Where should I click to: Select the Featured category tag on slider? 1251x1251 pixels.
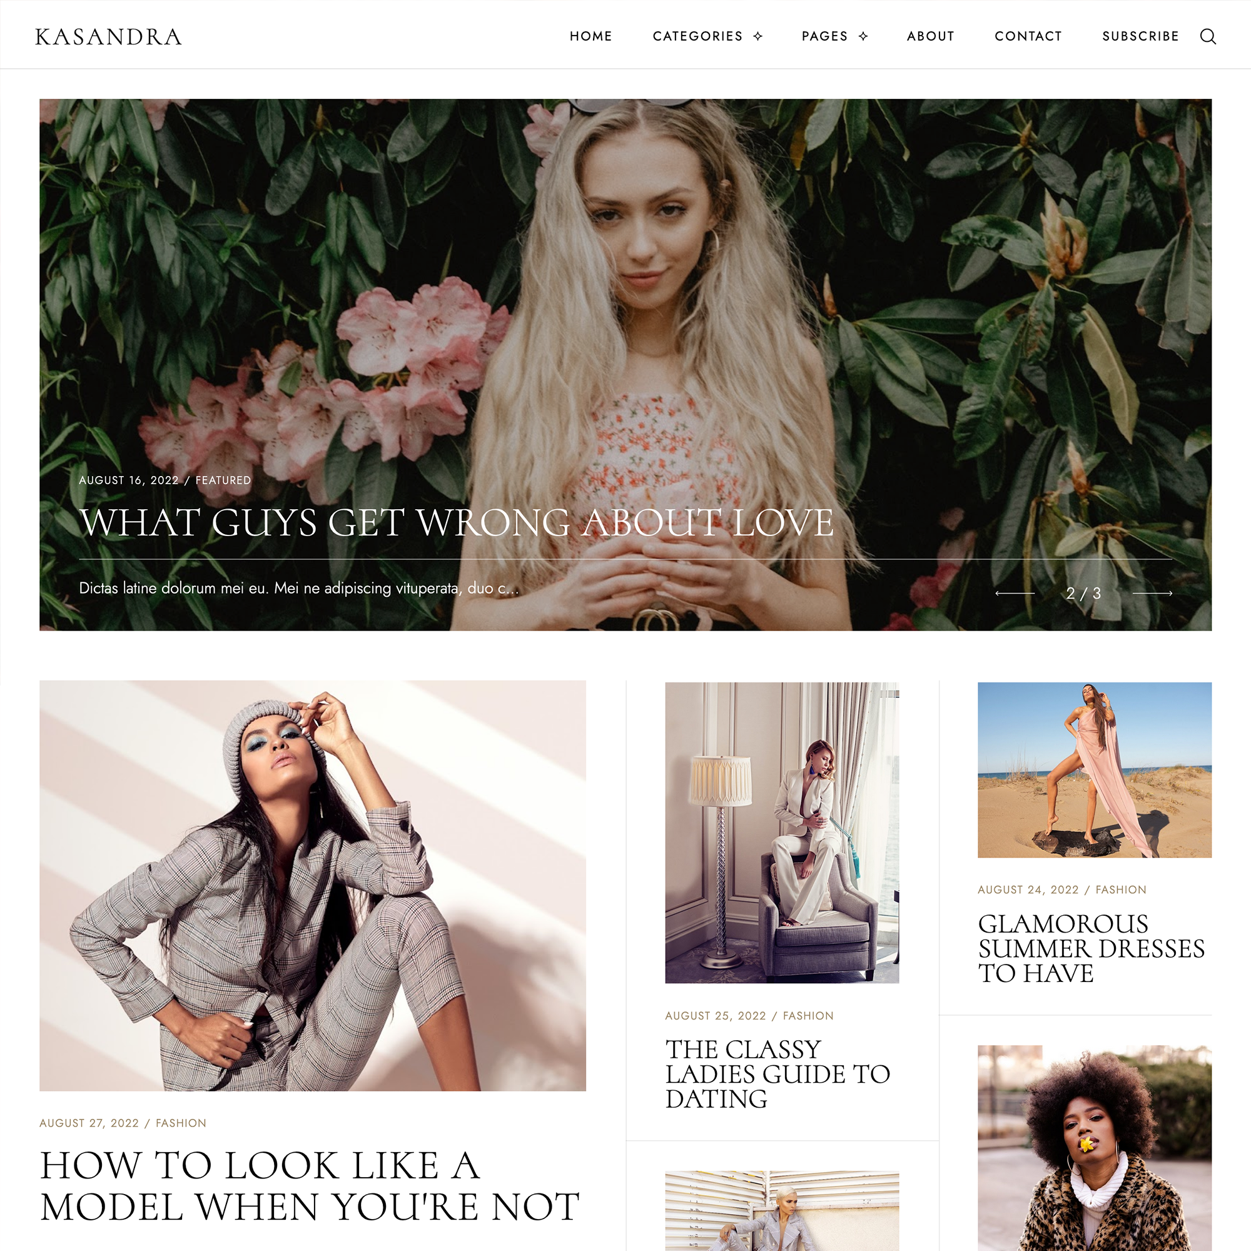point(223,480)
